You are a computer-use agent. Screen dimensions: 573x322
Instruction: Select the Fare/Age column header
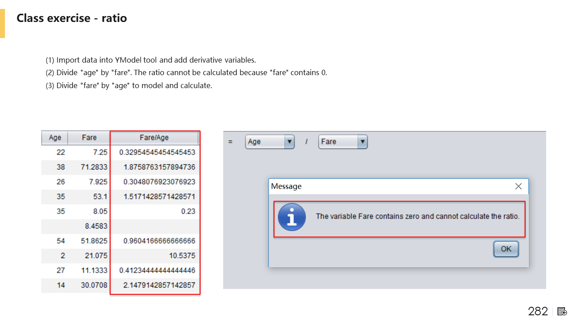[x=154, y=138]
